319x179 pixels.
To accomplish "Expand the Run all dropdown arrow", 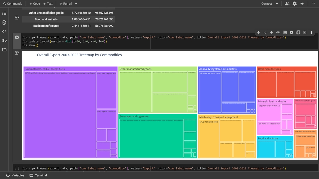I will click(x=76, y=4).
